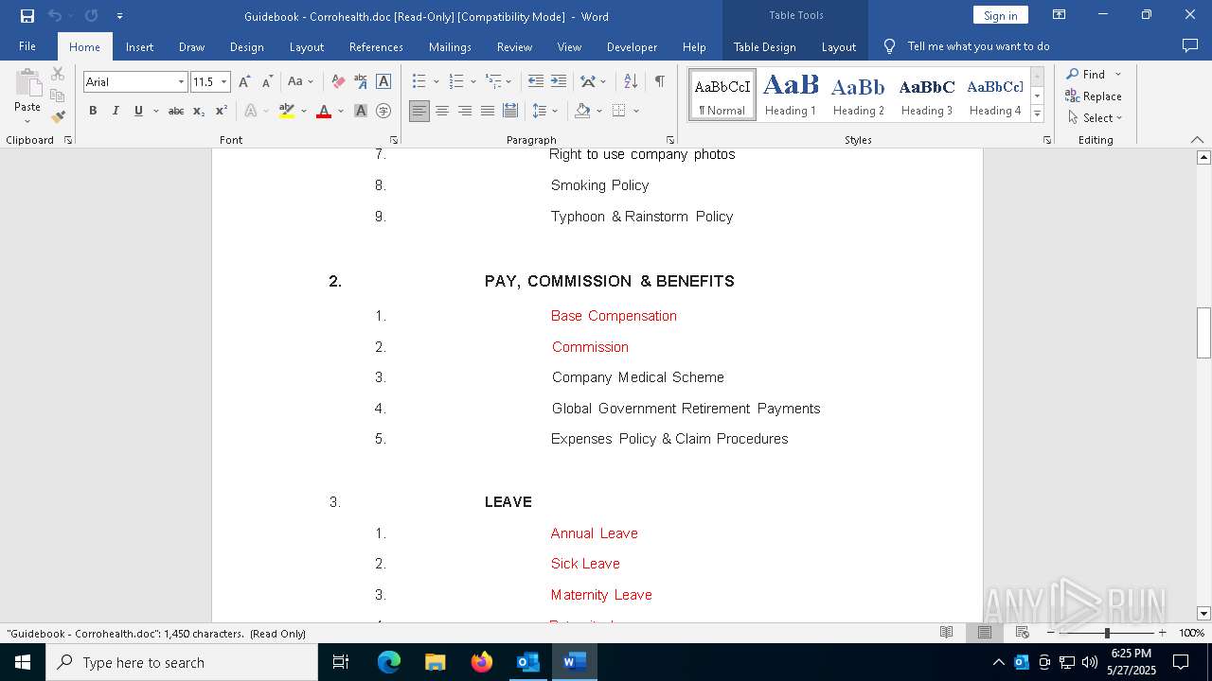Click the Subscript icon
This screenshot has height=681, width=1212.
(x=199, y=111)
